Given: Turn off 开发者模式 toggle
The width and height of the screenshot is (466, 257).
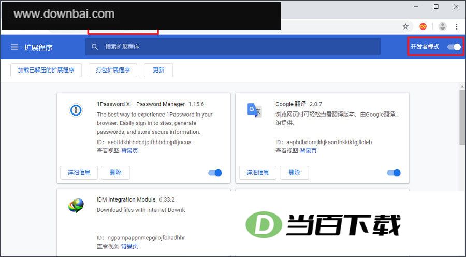Looking at the screenshot, I should [x=454, y=47].
